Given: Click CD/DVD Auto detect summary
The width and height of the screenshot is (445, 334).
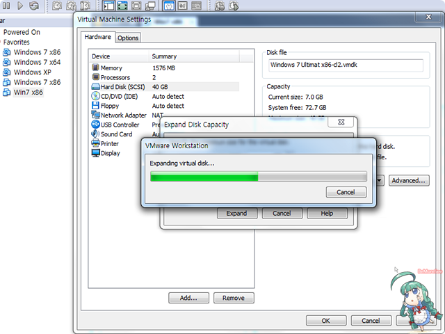Looking at the screenshot, I should pyautogui.click(x=168, y=96).
